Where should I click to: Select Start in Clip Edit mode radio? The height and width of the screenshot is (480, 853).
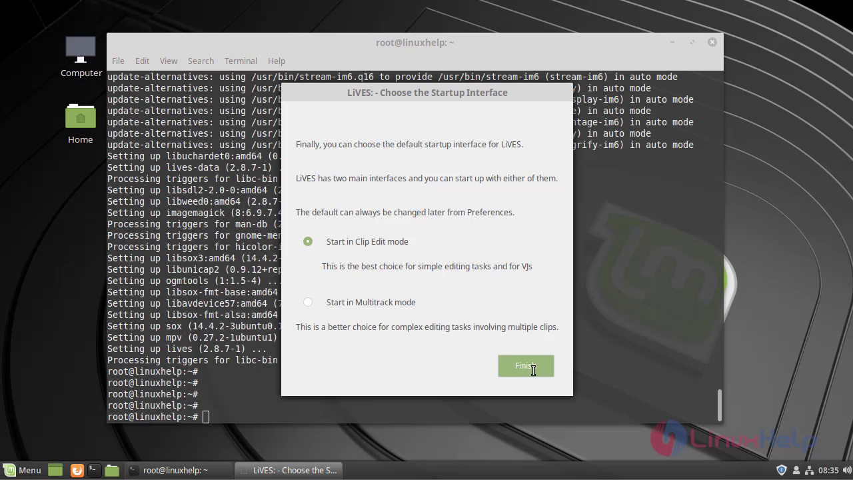click(x=308, y=241)
